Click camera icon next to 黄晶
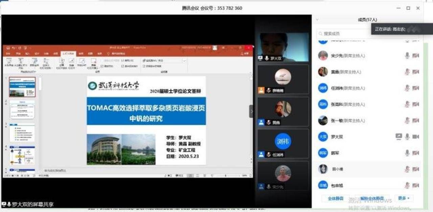Image resolution: width=433 pixels, height=212 pixels. [x=416, y=72]
